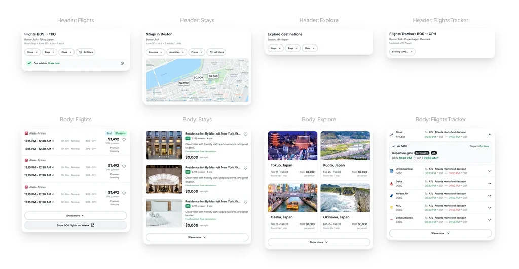519x269 pixels.
Task: Click the Stays in Boston title
Action: (159, 34)
